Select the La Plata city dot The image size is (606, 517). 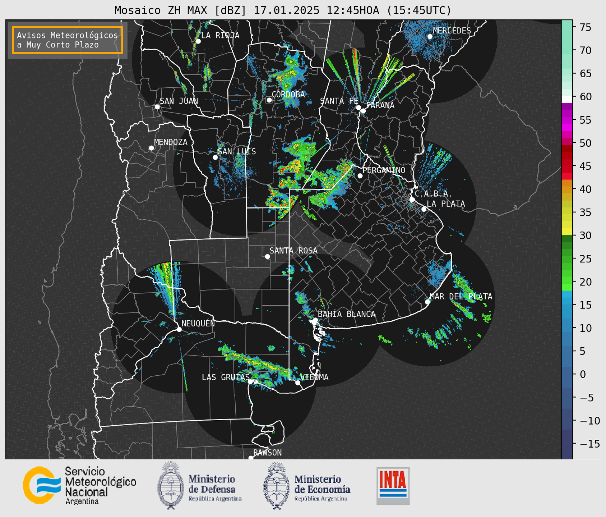[424, 209]
